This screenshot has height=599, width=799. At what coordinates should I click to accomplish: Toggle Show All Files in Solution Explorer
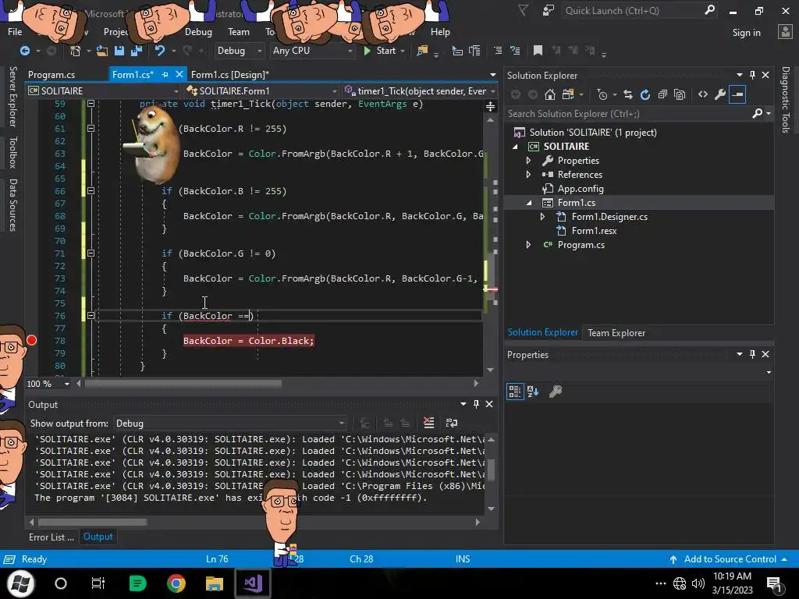tap(680, 94)
